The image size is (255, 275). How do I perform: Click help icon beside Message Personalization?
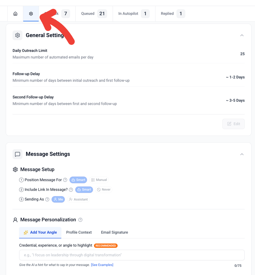point(80,220)
